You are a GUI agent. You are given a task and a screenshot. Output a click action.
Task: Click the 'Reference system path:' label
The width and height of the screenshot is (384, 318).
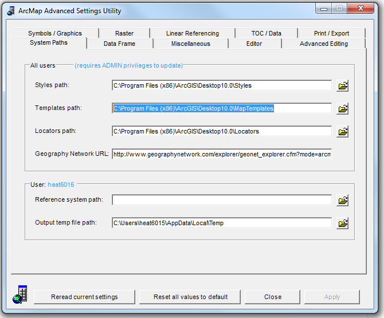[x=69, y=199]
